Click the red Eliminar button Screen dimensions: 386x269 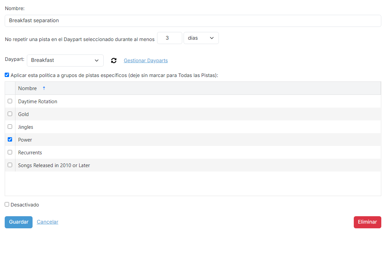pyautogui.click(x=367, y=222)
